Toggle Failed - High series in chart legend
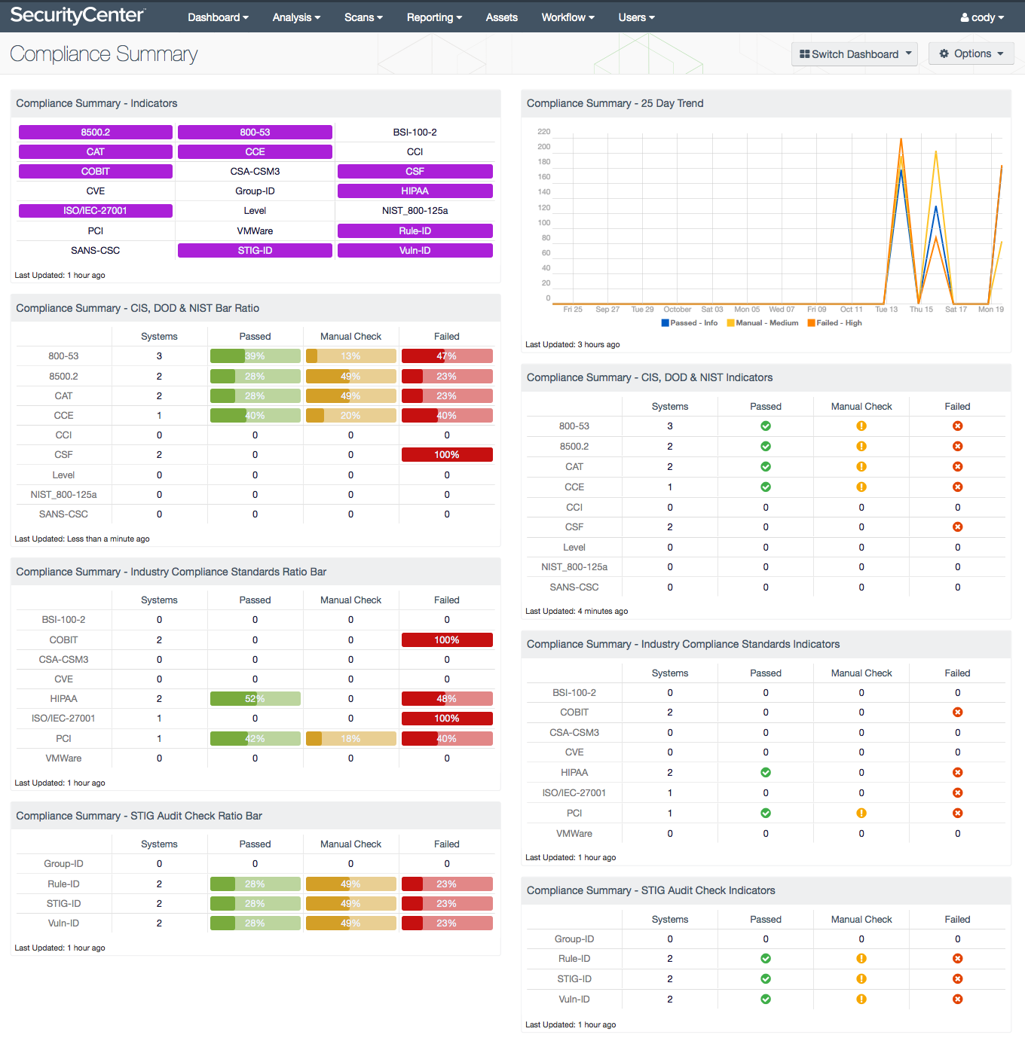The image size is (1025, 1047). pos(834,323)
